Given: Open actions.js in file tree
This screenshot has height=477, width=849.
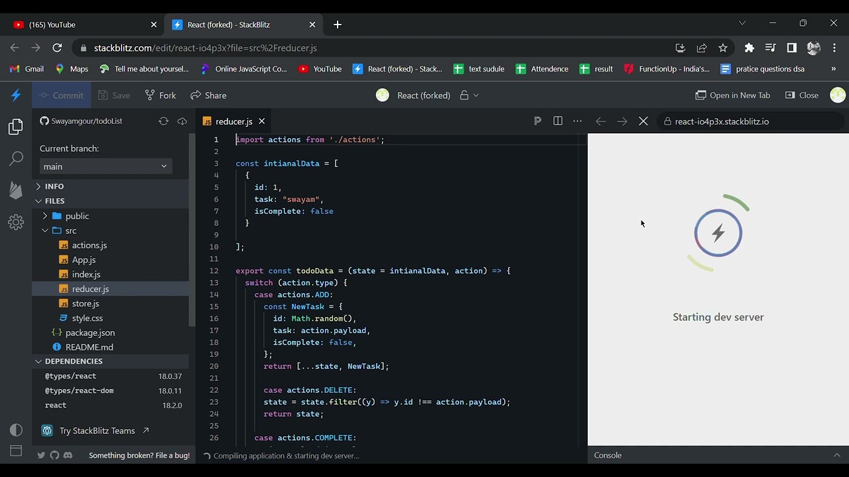Looking at the screenshot, I should 110,245.
